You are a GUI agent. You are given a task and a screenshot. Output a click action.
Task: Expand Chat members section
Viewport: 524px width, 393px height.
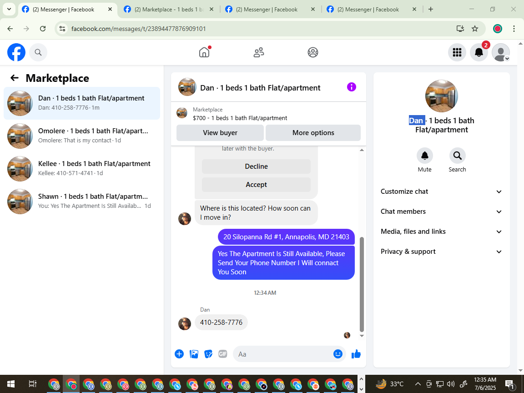(x=442, y=212)
